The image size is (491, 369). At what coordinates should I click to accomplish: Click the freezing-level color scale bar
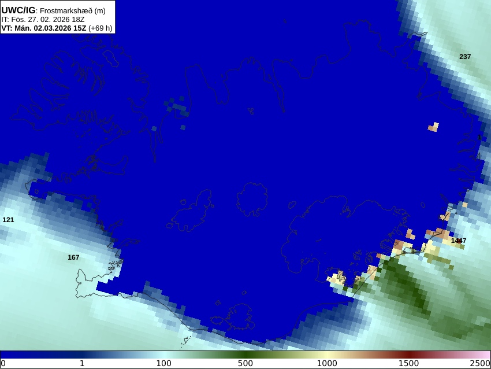pos(245,355)
